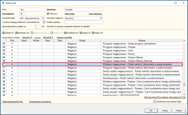Open Formatowanie Warunkowe link
The width and height of the screenshot is (188, 115).
point(40,102)
